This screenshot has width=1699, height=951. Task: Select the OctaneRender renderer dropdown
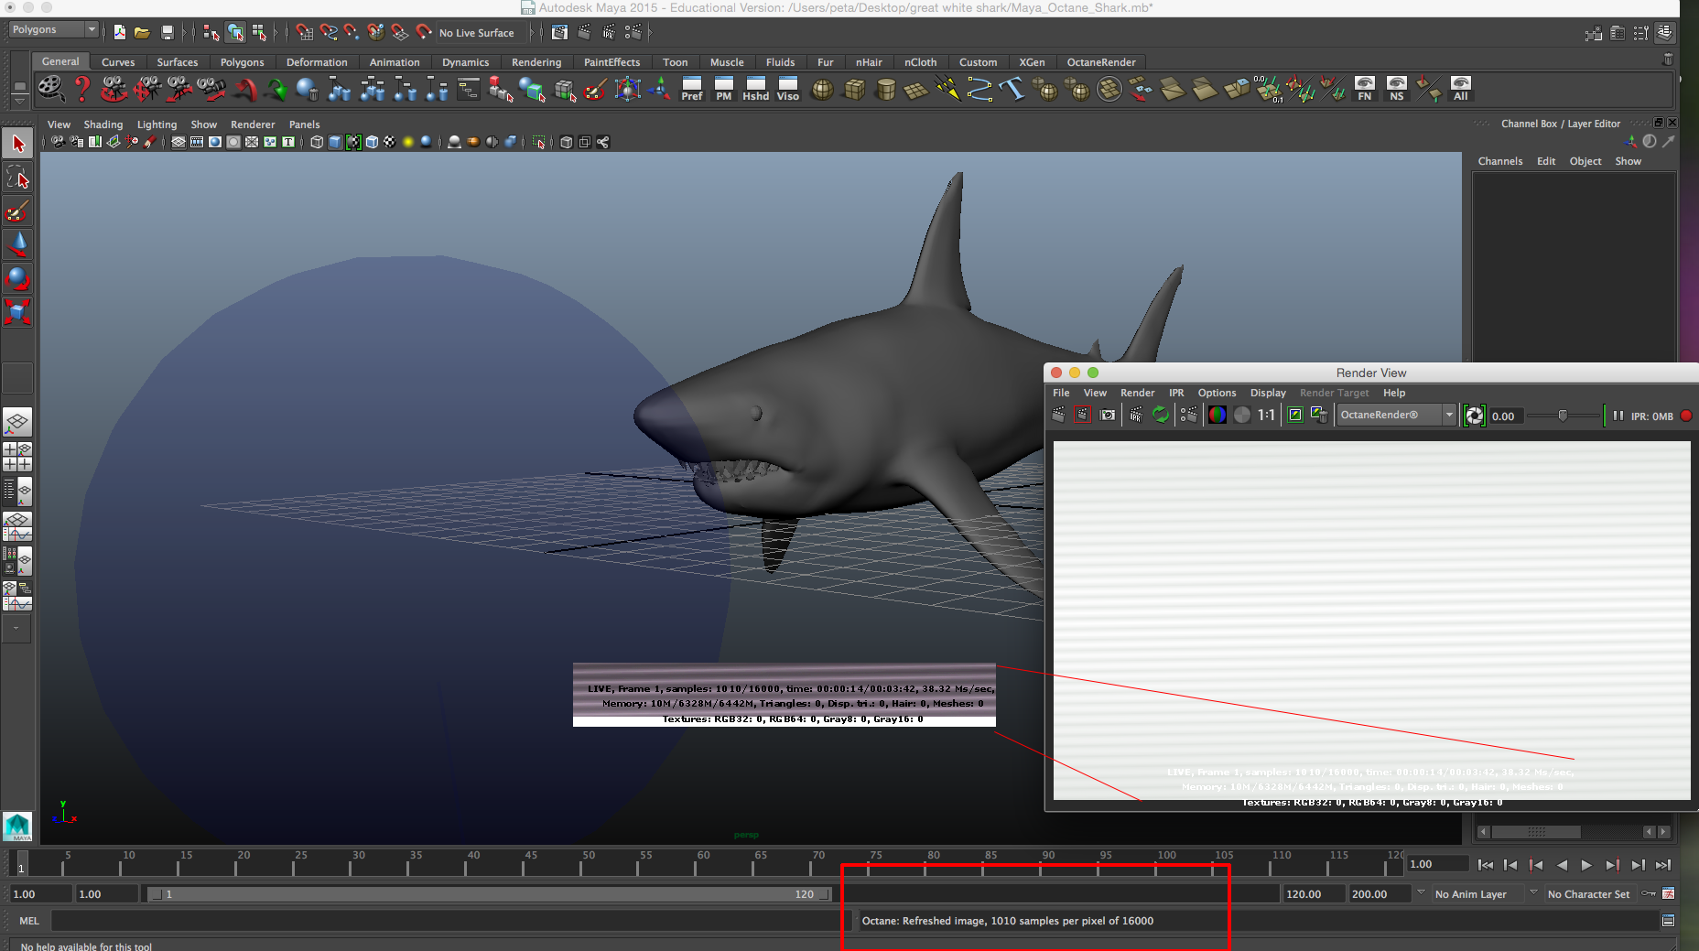tap(1396, 416)
